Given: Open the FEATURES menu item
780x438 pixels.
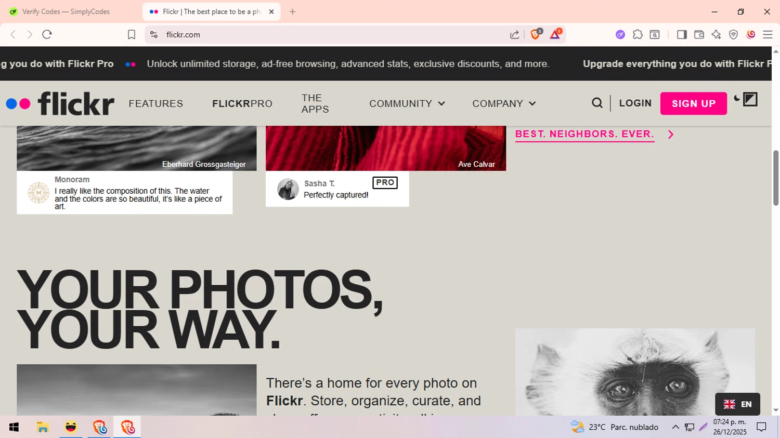Looking at the screenshot, I should click(x=156, y=103).
